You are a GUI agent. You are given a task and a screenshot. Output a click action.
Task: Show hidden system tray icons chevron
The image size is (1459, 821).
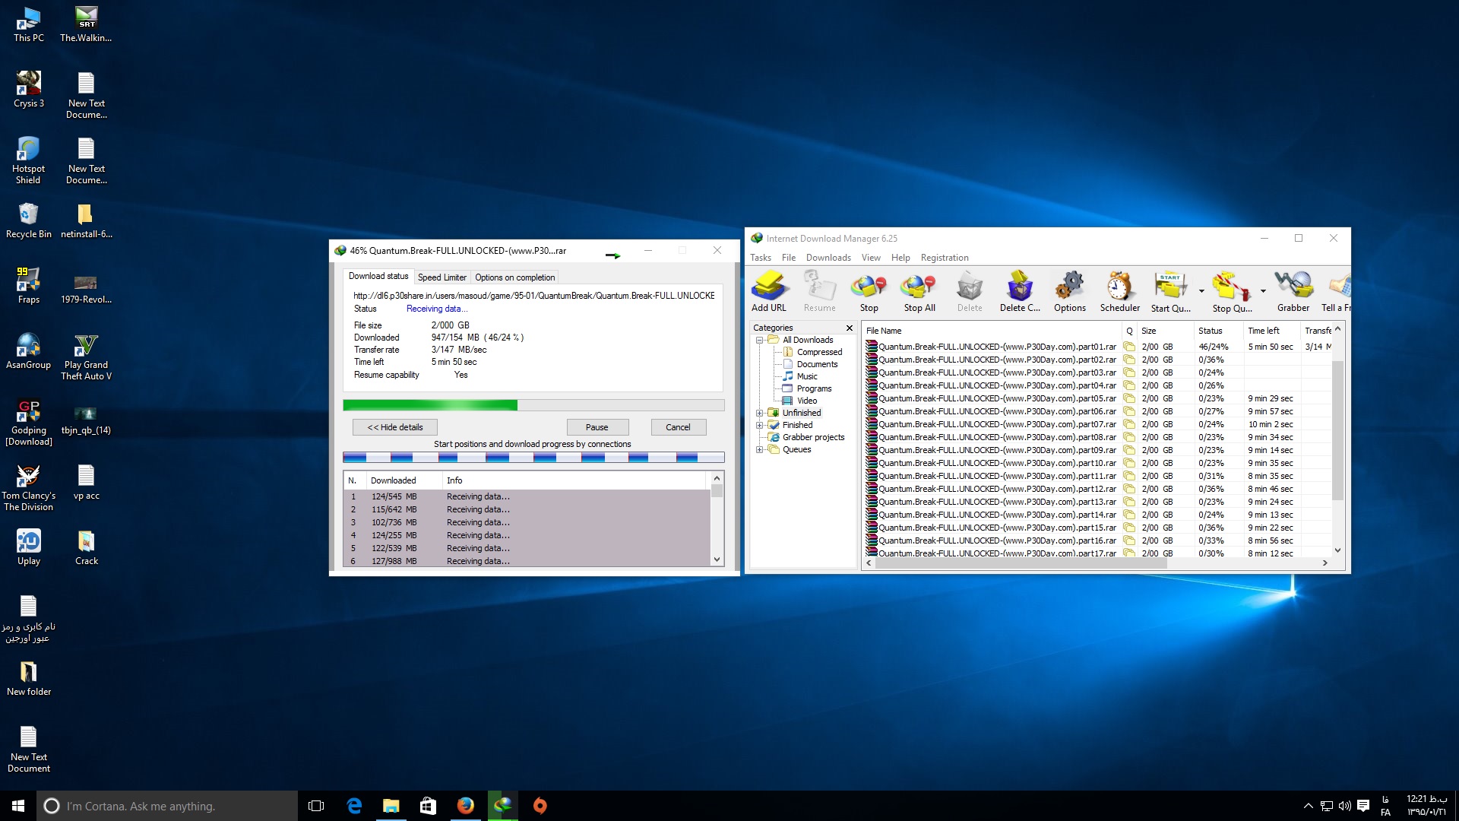click(1308, 806)
